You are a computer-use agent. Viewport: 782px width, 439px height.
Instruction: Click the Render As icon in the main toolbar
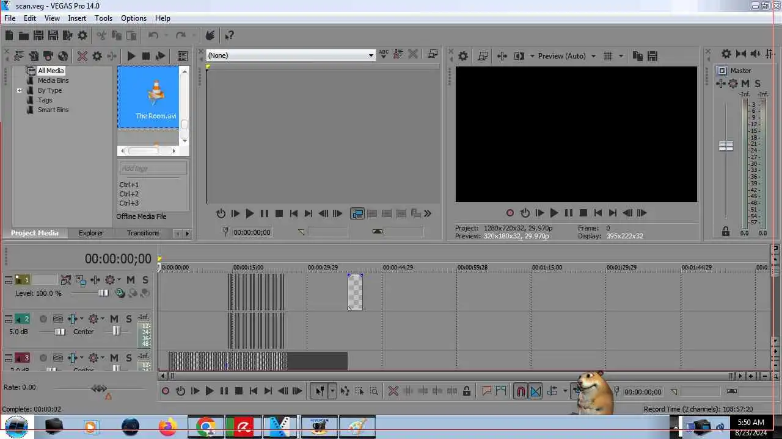[x=67, y=35]
